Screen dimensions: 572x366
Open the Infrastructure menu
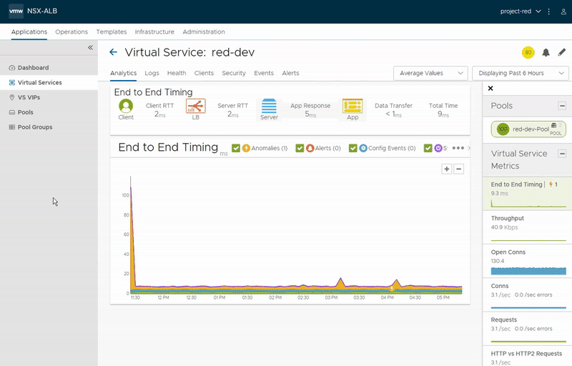154,31
